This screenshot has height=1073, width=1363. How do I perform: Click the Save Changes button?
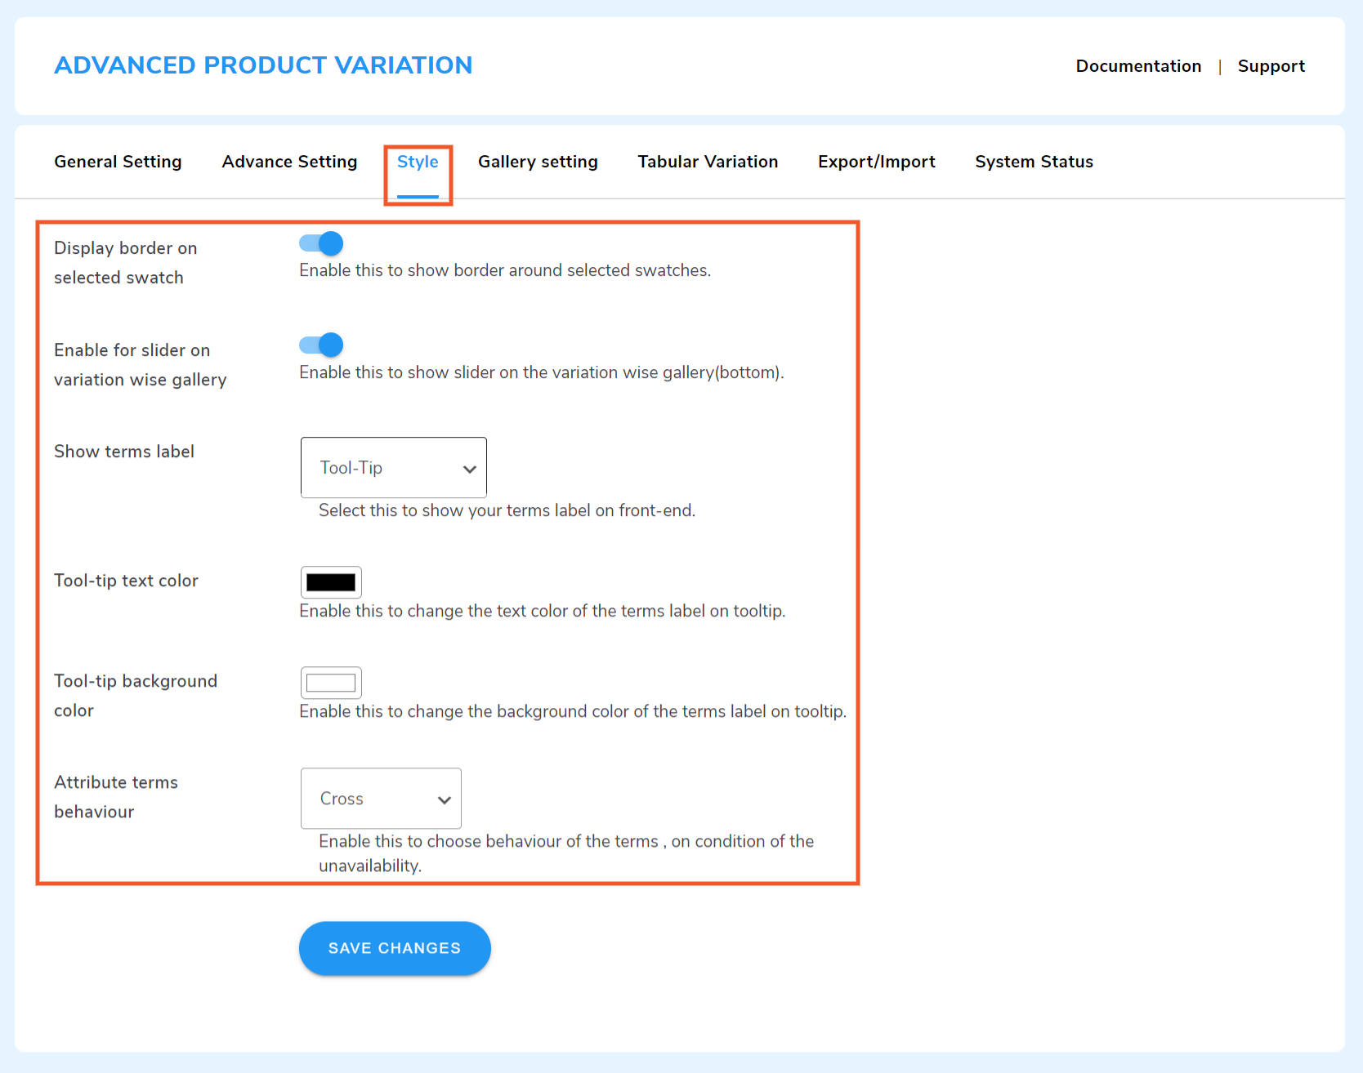coord(394,947)
